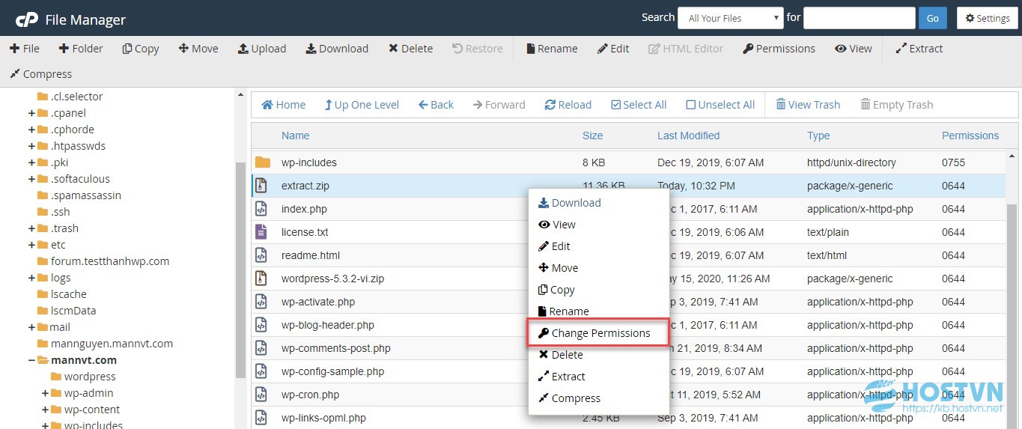
Task: Select the wordpress subfolder in tree
Action: pyautogui.click(x=90, y=377)
